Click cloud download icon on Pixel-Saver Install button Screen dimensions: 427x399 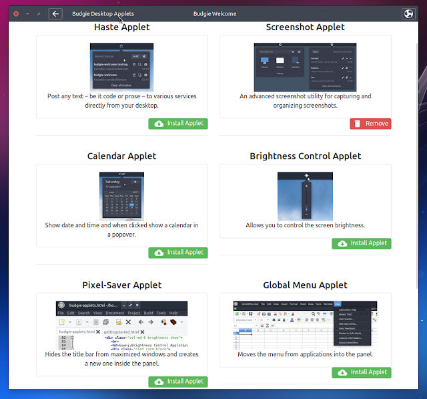pyautogui.click(x=159, y=382)
